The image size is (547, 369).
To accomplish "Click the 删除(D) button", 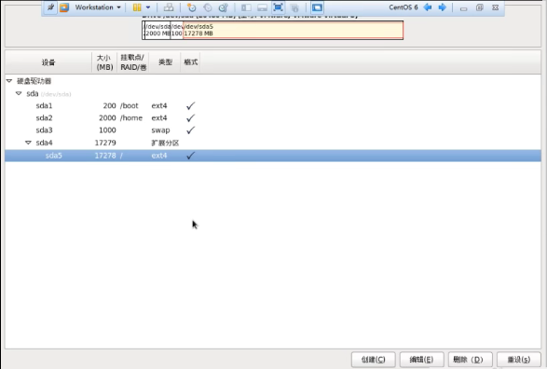I will (x=470, y=360).
